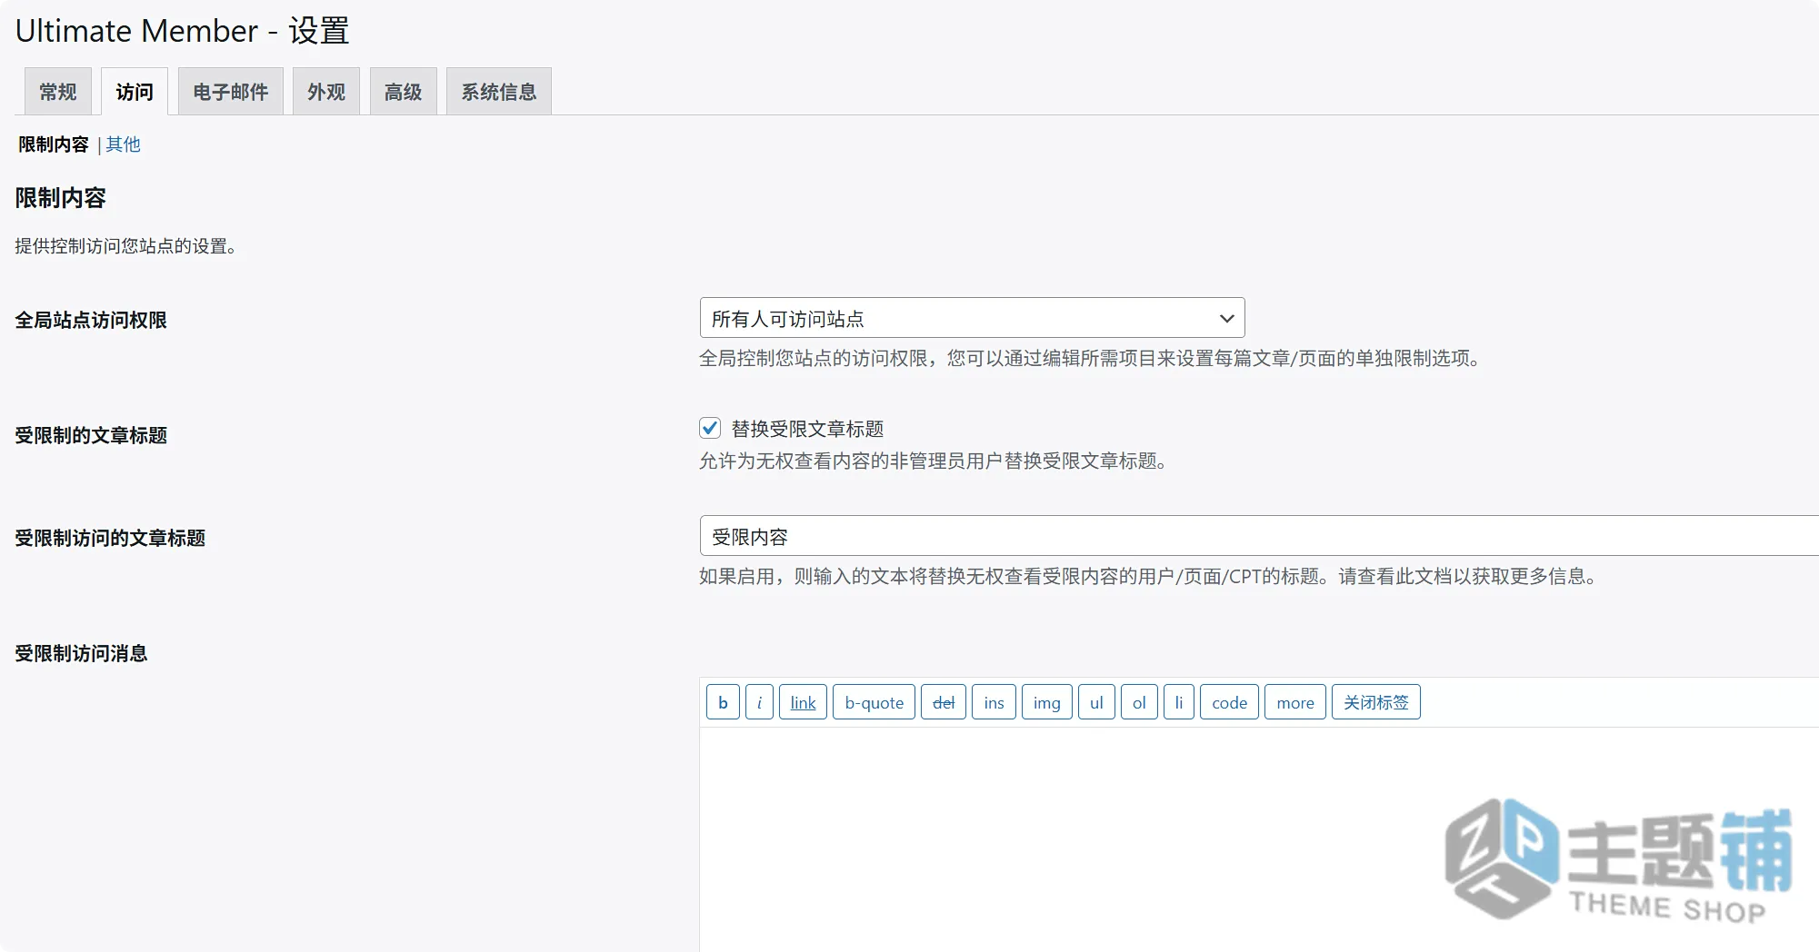Click the 受限制访问的文章标题 input field
This screenshot has width=1819, height=952.
pyautogui.click(x=1259, y=536)
